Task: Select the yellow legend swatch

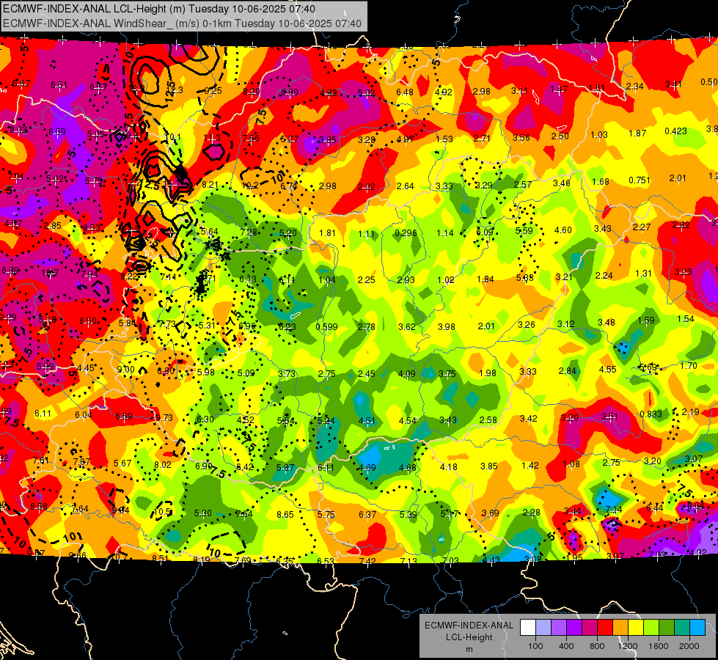Action: coord(636,628)
